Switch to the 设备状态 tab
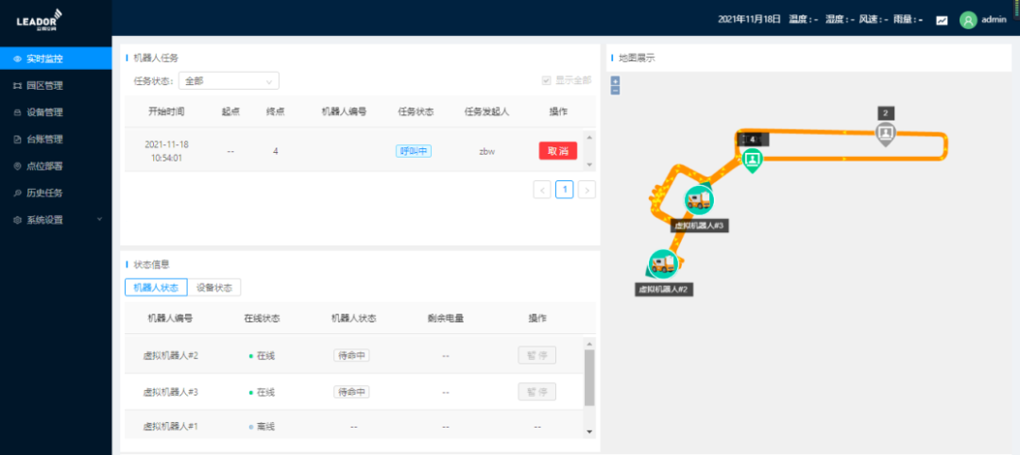The height and width of the screenshot is (455, 1020). tap(213, 288)
